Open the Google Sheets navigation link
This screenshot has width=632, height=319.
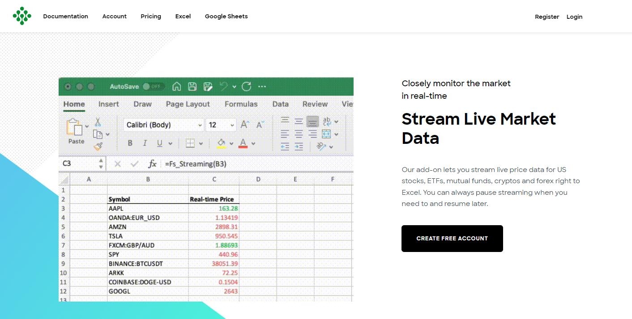pyautogui.click(x=226, y=16)
